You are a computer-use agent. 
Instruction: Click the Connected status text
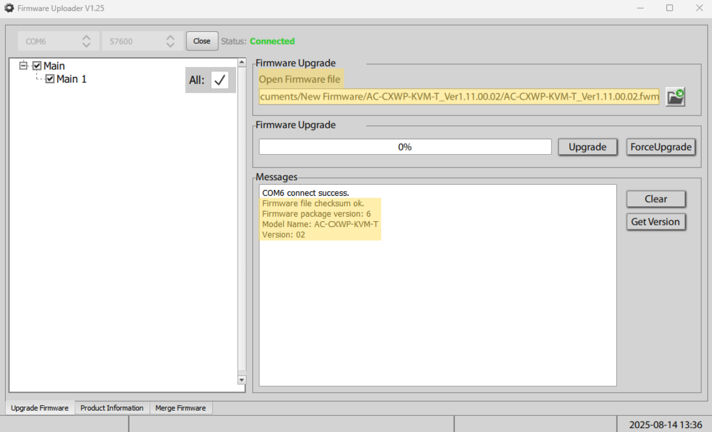pos(272,41)
